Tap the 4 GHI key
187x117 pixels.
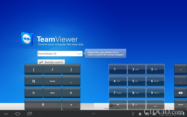pos(118,81)
